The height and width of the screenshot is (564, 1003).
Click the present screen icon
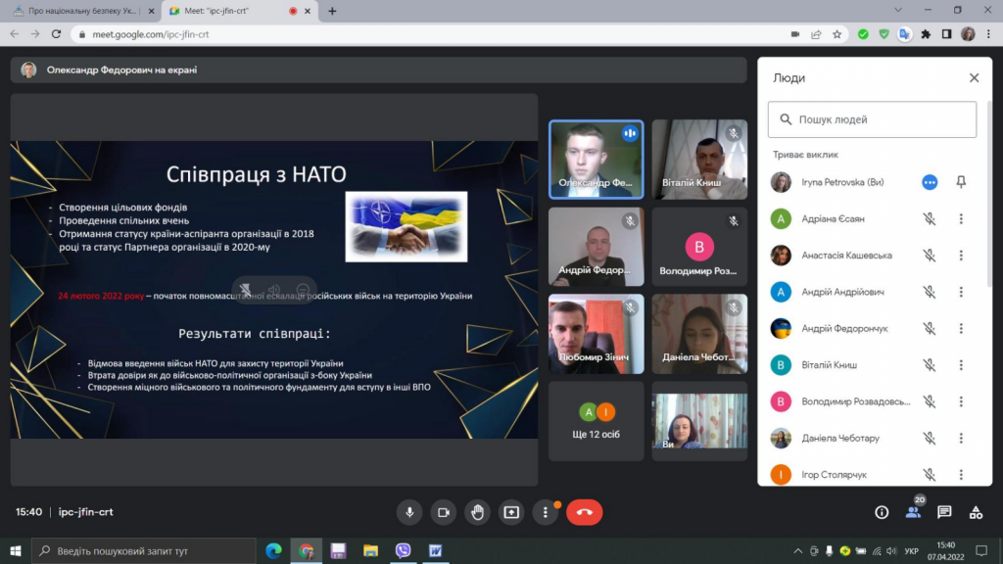pyautogui.click(x=511, y=512)
